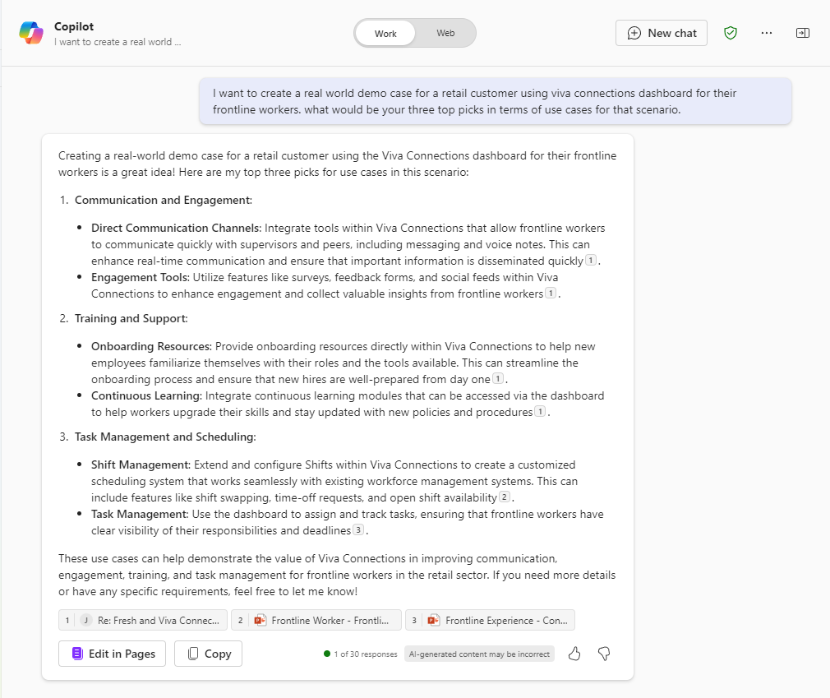Click citation 3 after responsibilities and deadlines
Viewport: 830px width, 698px height.
click(358, 529)
